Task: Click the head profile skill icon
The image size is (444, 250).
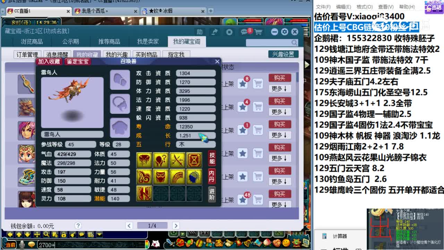Action: point(194,177)
